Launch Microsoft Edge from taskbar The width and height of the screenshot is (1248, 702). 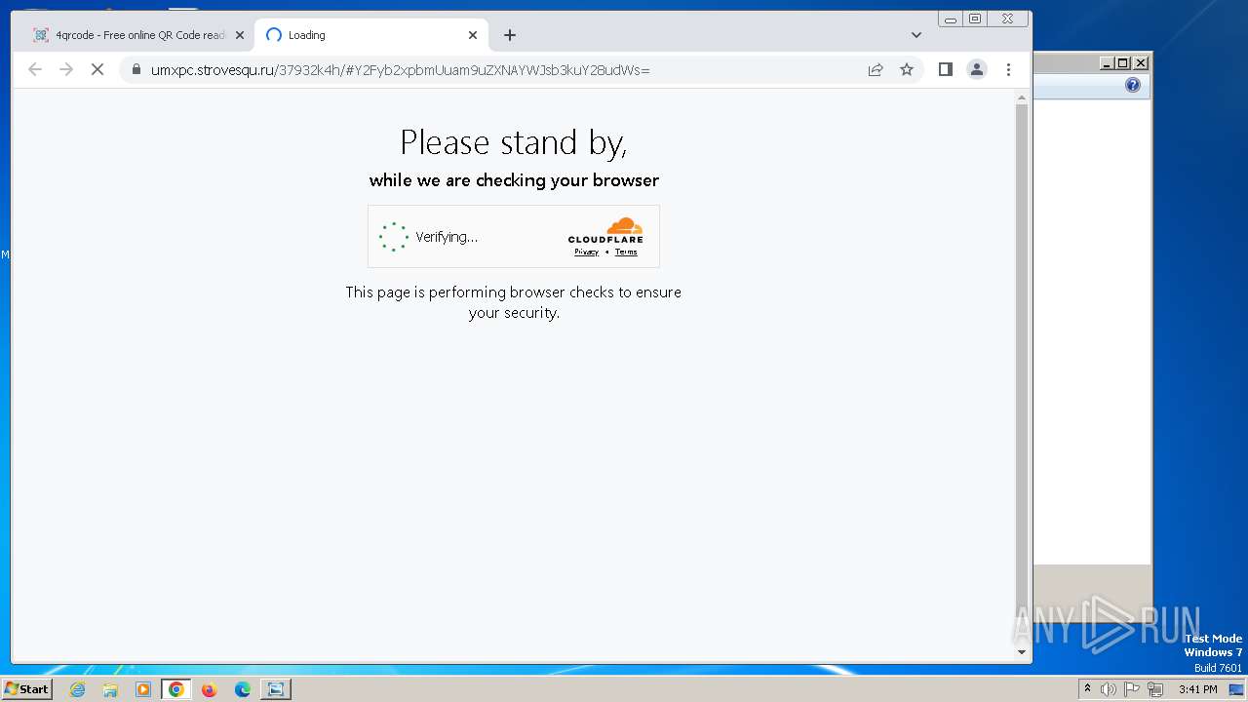click(242, 689)
